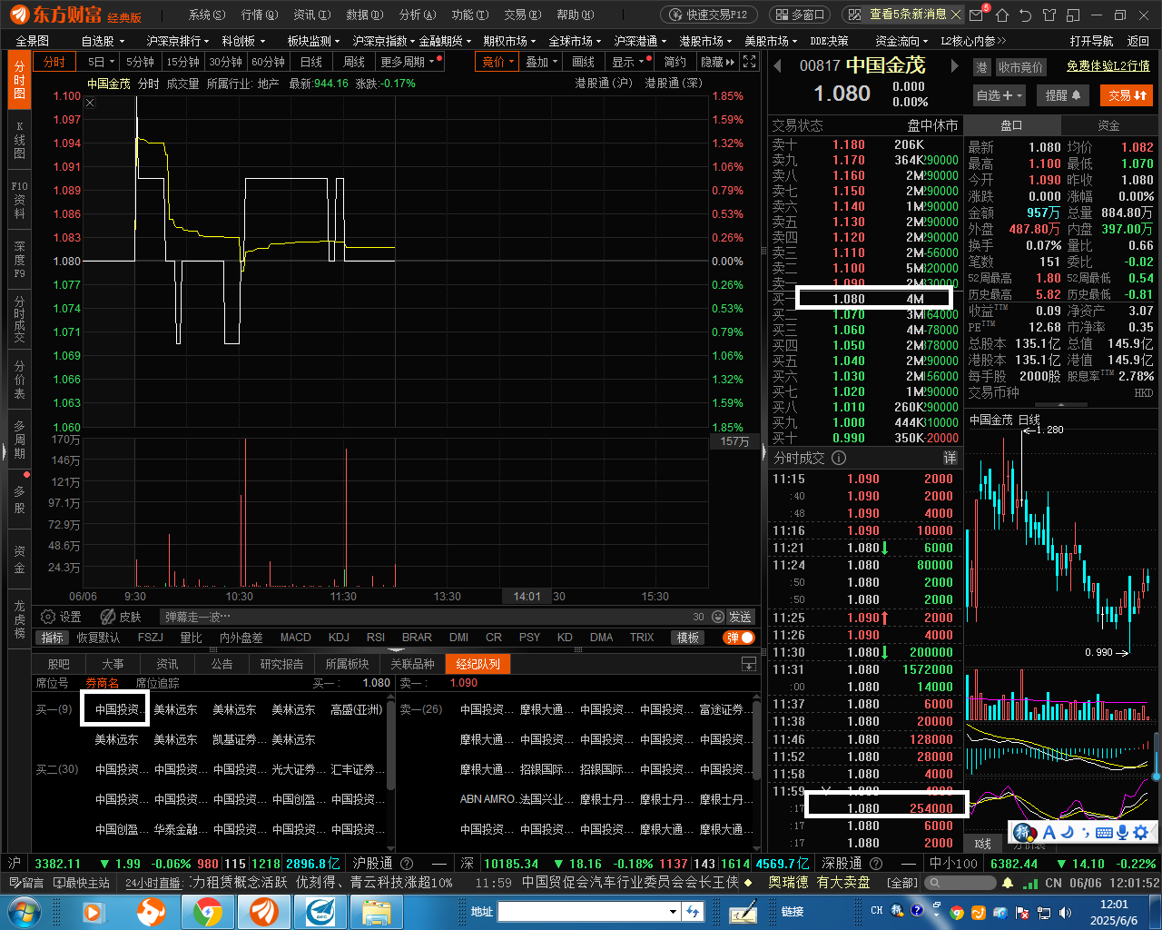Toggle 详 detail in 分时成交 header
The width and height of the screenshot is (1162, 930).
pyautogui.click(x=950, y=458)
